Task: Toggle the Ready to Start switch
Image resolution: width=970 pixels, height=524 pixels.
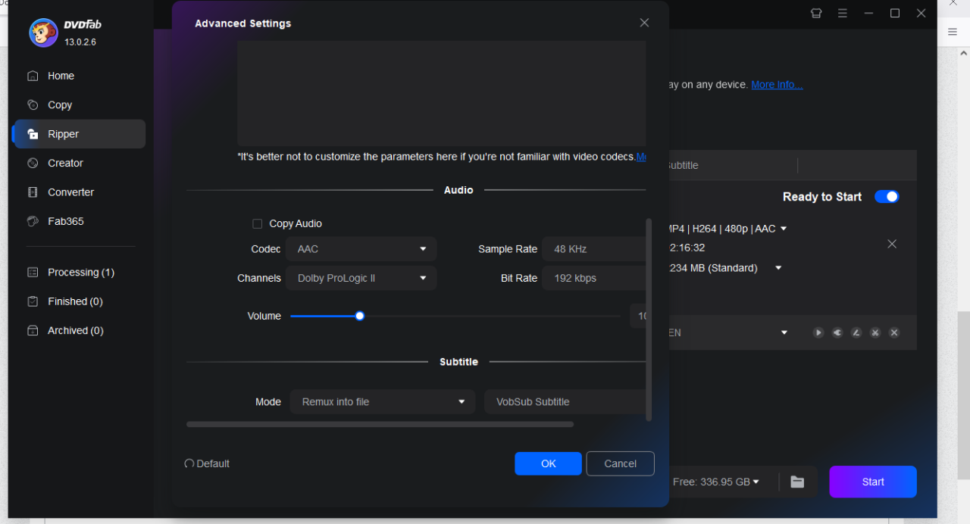Action: point(887,197)
